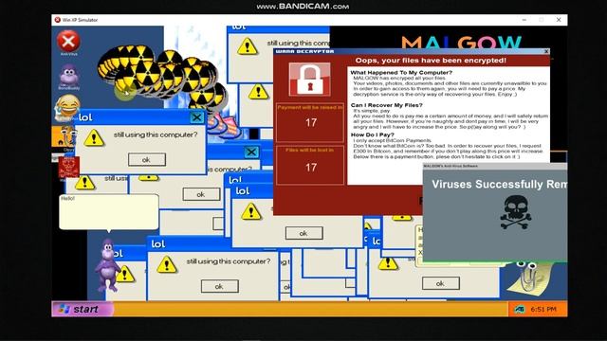The height and width of the screenshot is (341, 607).
Task: Minimize the Win XP Simulator window
Action: (524, 20)
